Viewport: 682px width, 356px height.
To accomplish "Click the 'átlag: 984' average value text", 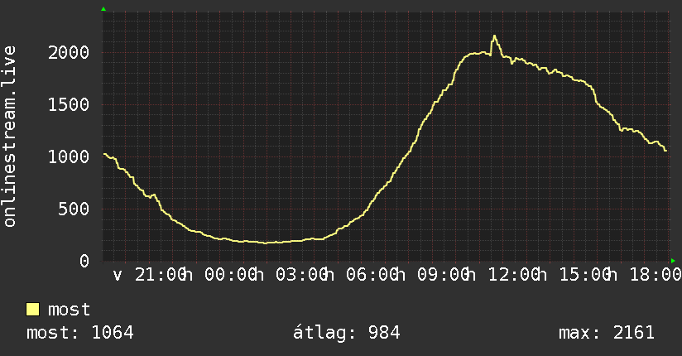I will (346, 333).
